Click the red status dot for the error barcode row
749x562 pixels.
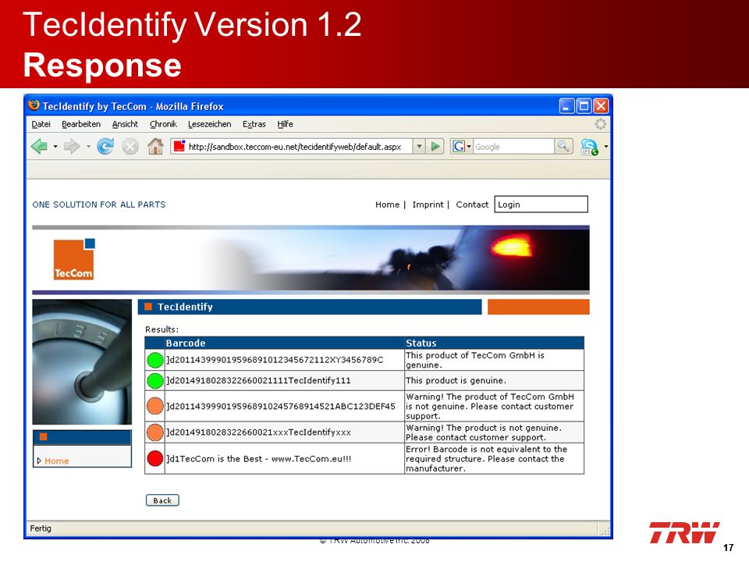(155, 458)
